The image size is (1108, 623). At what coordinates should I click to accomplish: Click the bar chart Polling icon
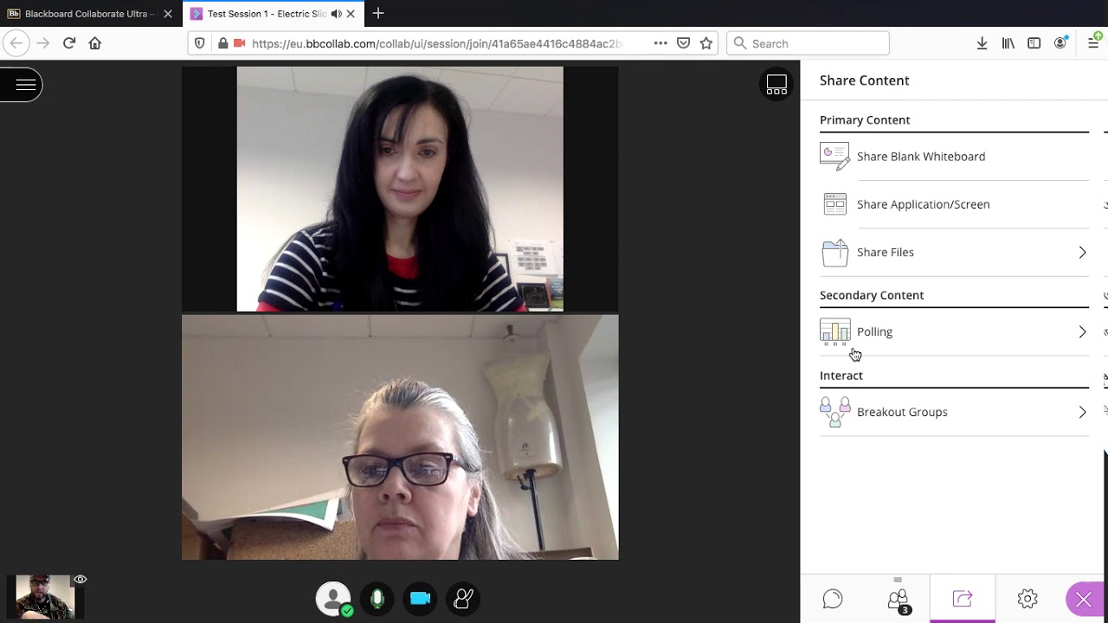click(x=835, y=332)
